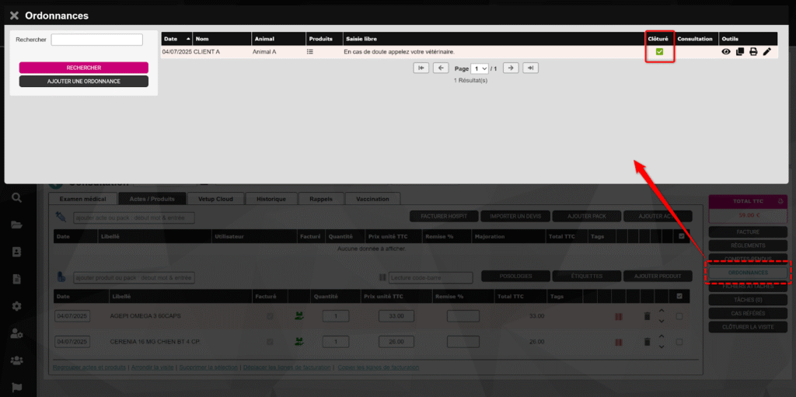Close the Ordonnances dialog with the X
Screen dimensions: 796x397
coord(14,16)
